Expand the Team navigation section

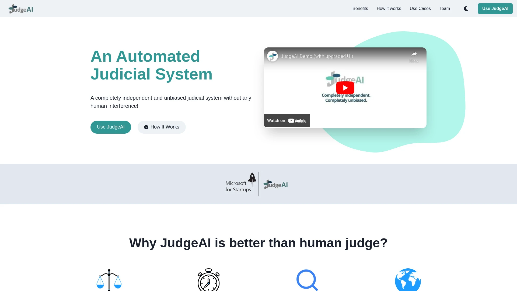click(x=445, y=9)
